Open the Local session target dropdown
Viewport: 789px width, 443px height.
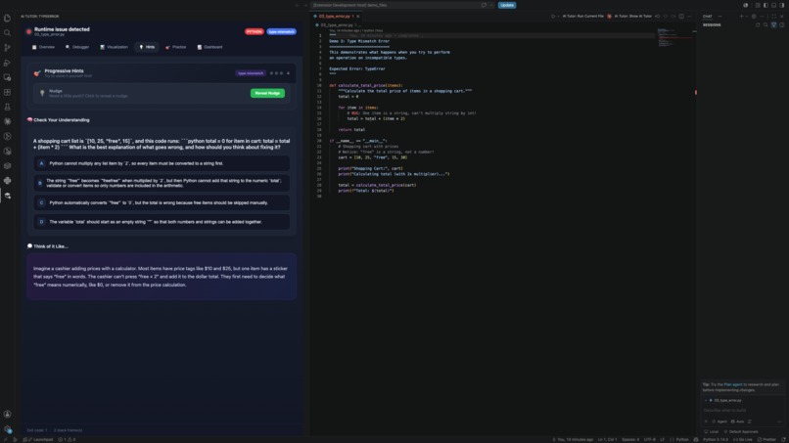(x=712, y=431)
